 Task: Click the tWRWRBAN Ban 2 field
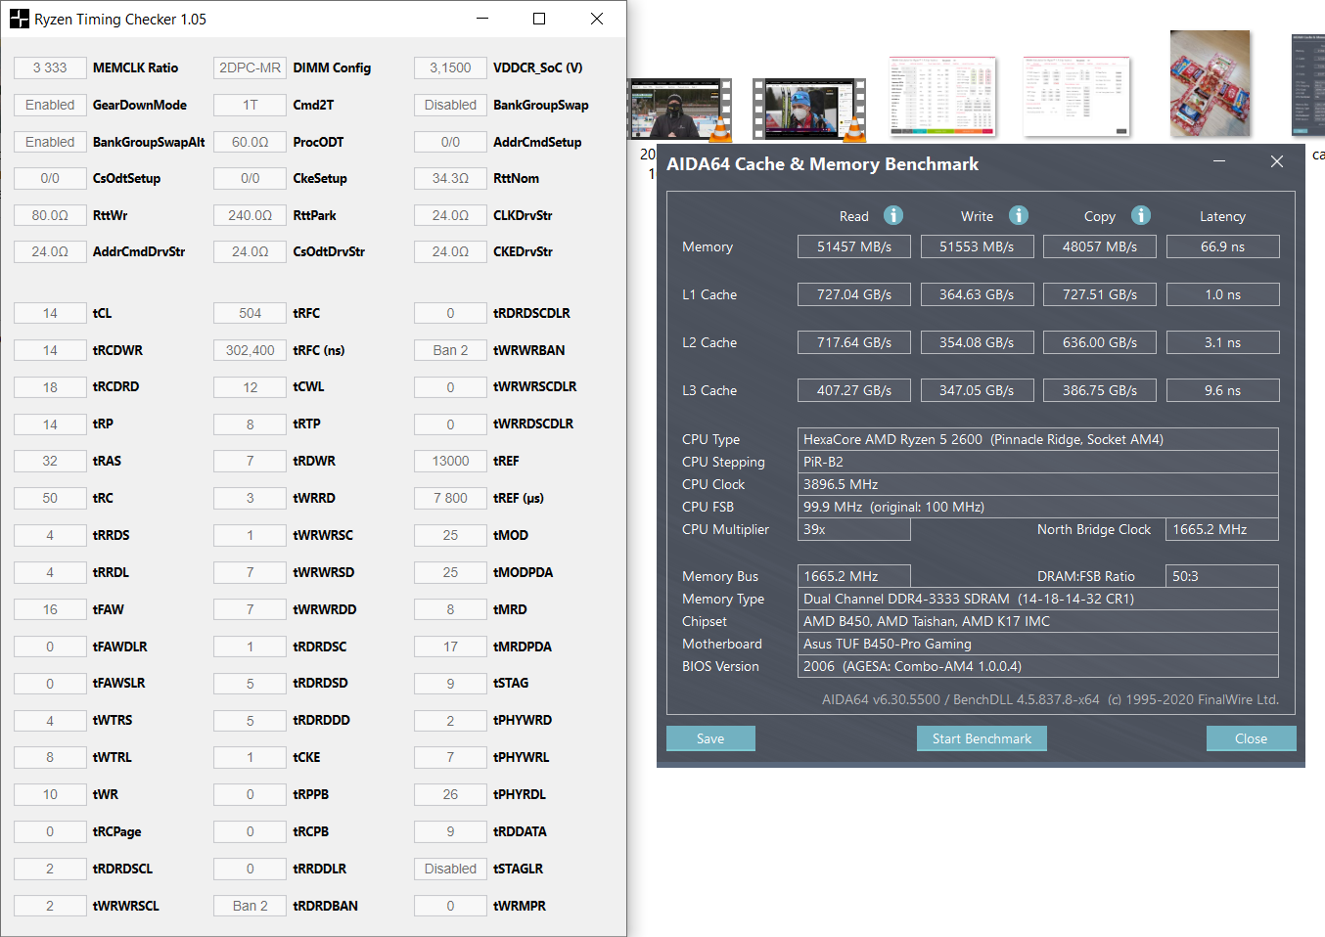[450, 350]
